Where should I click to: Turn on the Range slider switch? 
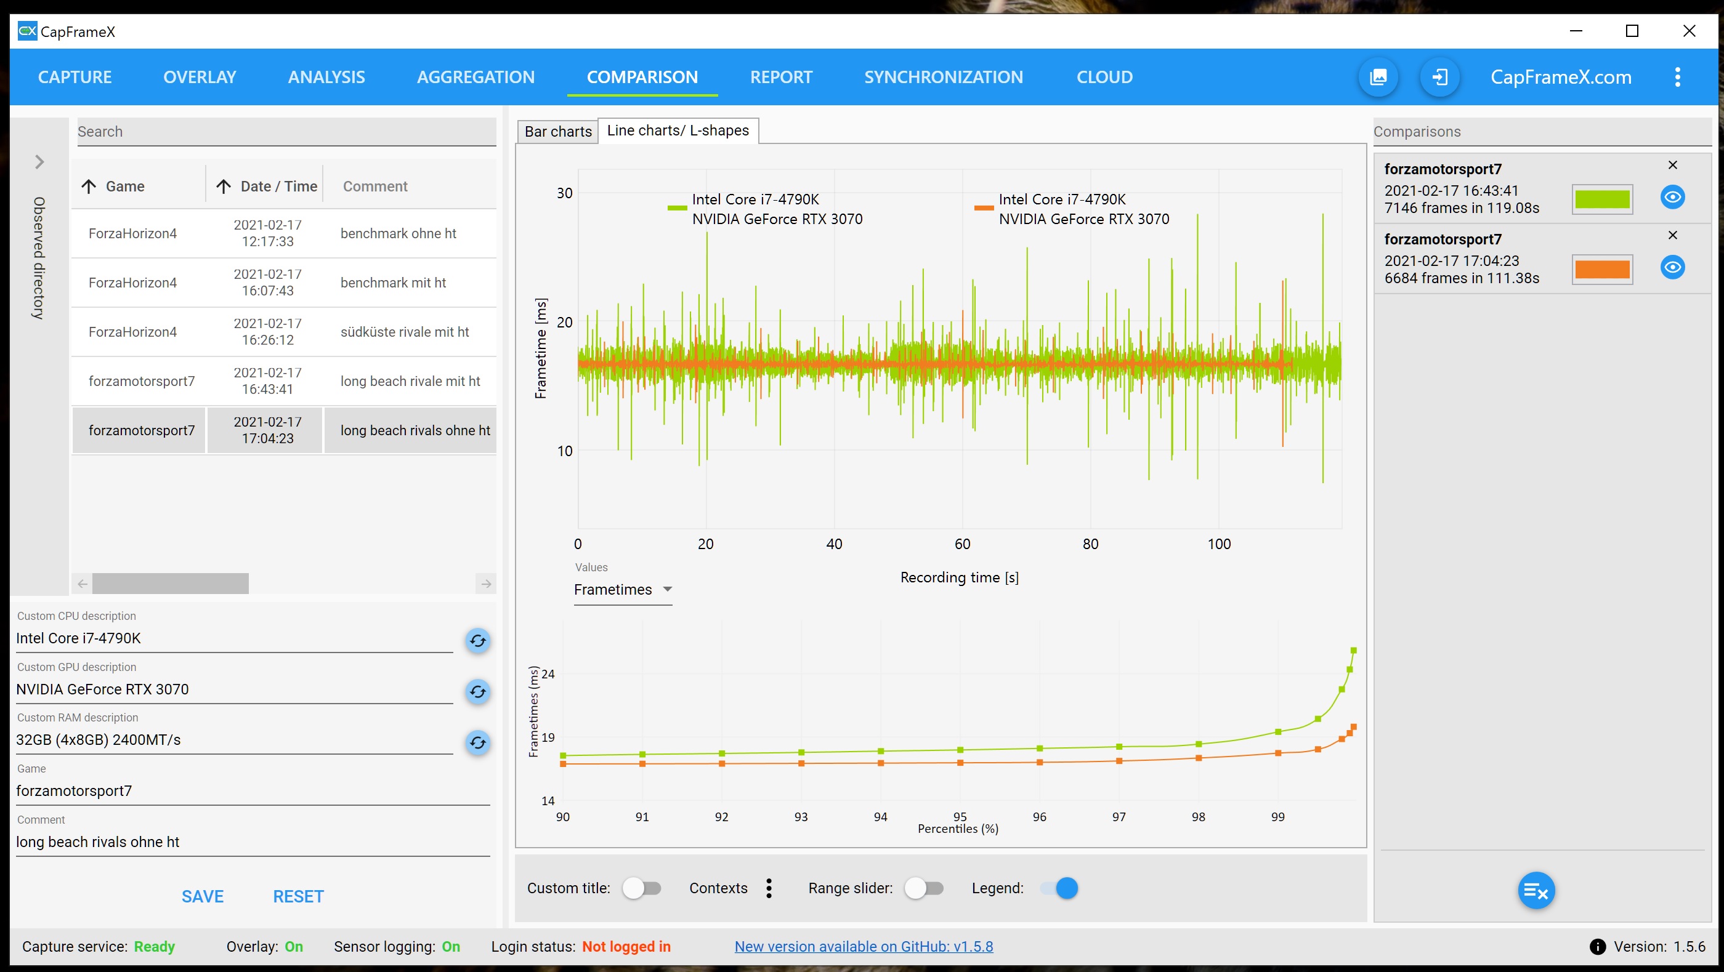(923, 888)
